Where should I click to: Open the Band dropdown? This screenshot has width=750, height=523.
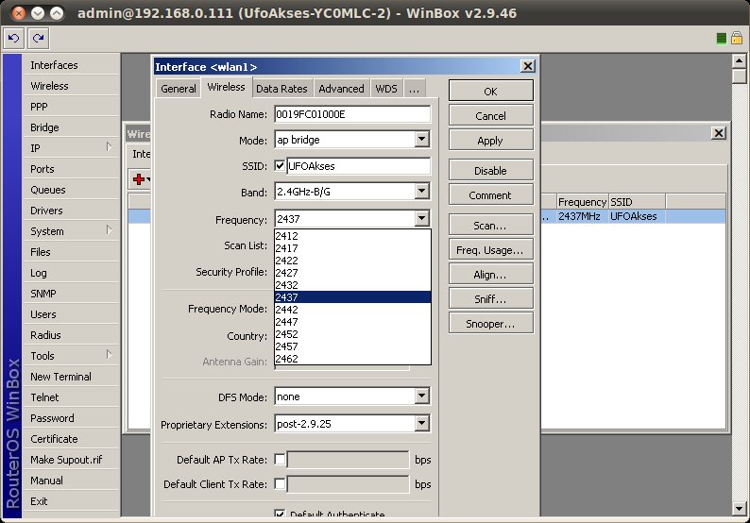tap(422, 192)
